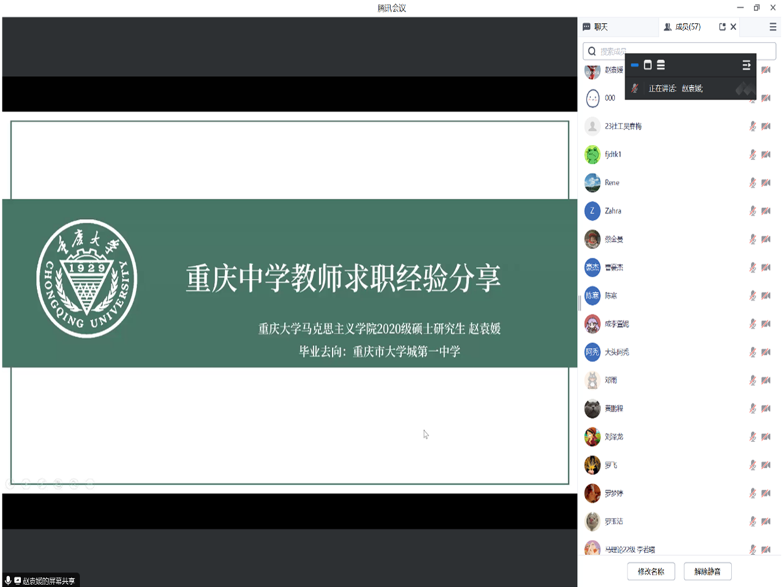Click 罗飞's muted microphone icon
This screenshot has height=587, width=783.
click(x=752, y=465)
